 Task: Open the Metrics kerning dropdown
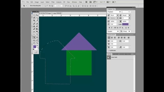(x=118, y=18)
